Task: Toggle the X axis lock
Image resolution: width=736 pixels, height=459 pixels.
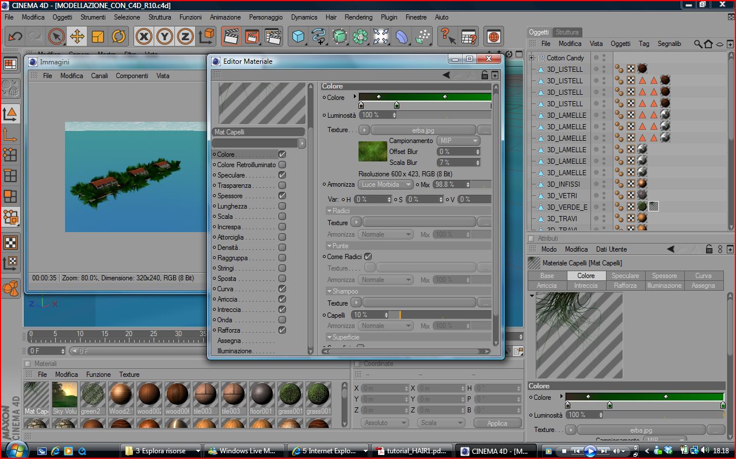Action: [144, 37]
